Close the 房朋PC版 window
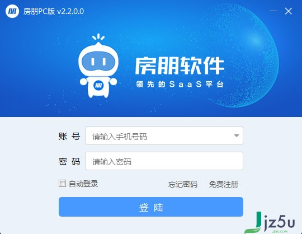302x234 pixels. tap(289, 11)
